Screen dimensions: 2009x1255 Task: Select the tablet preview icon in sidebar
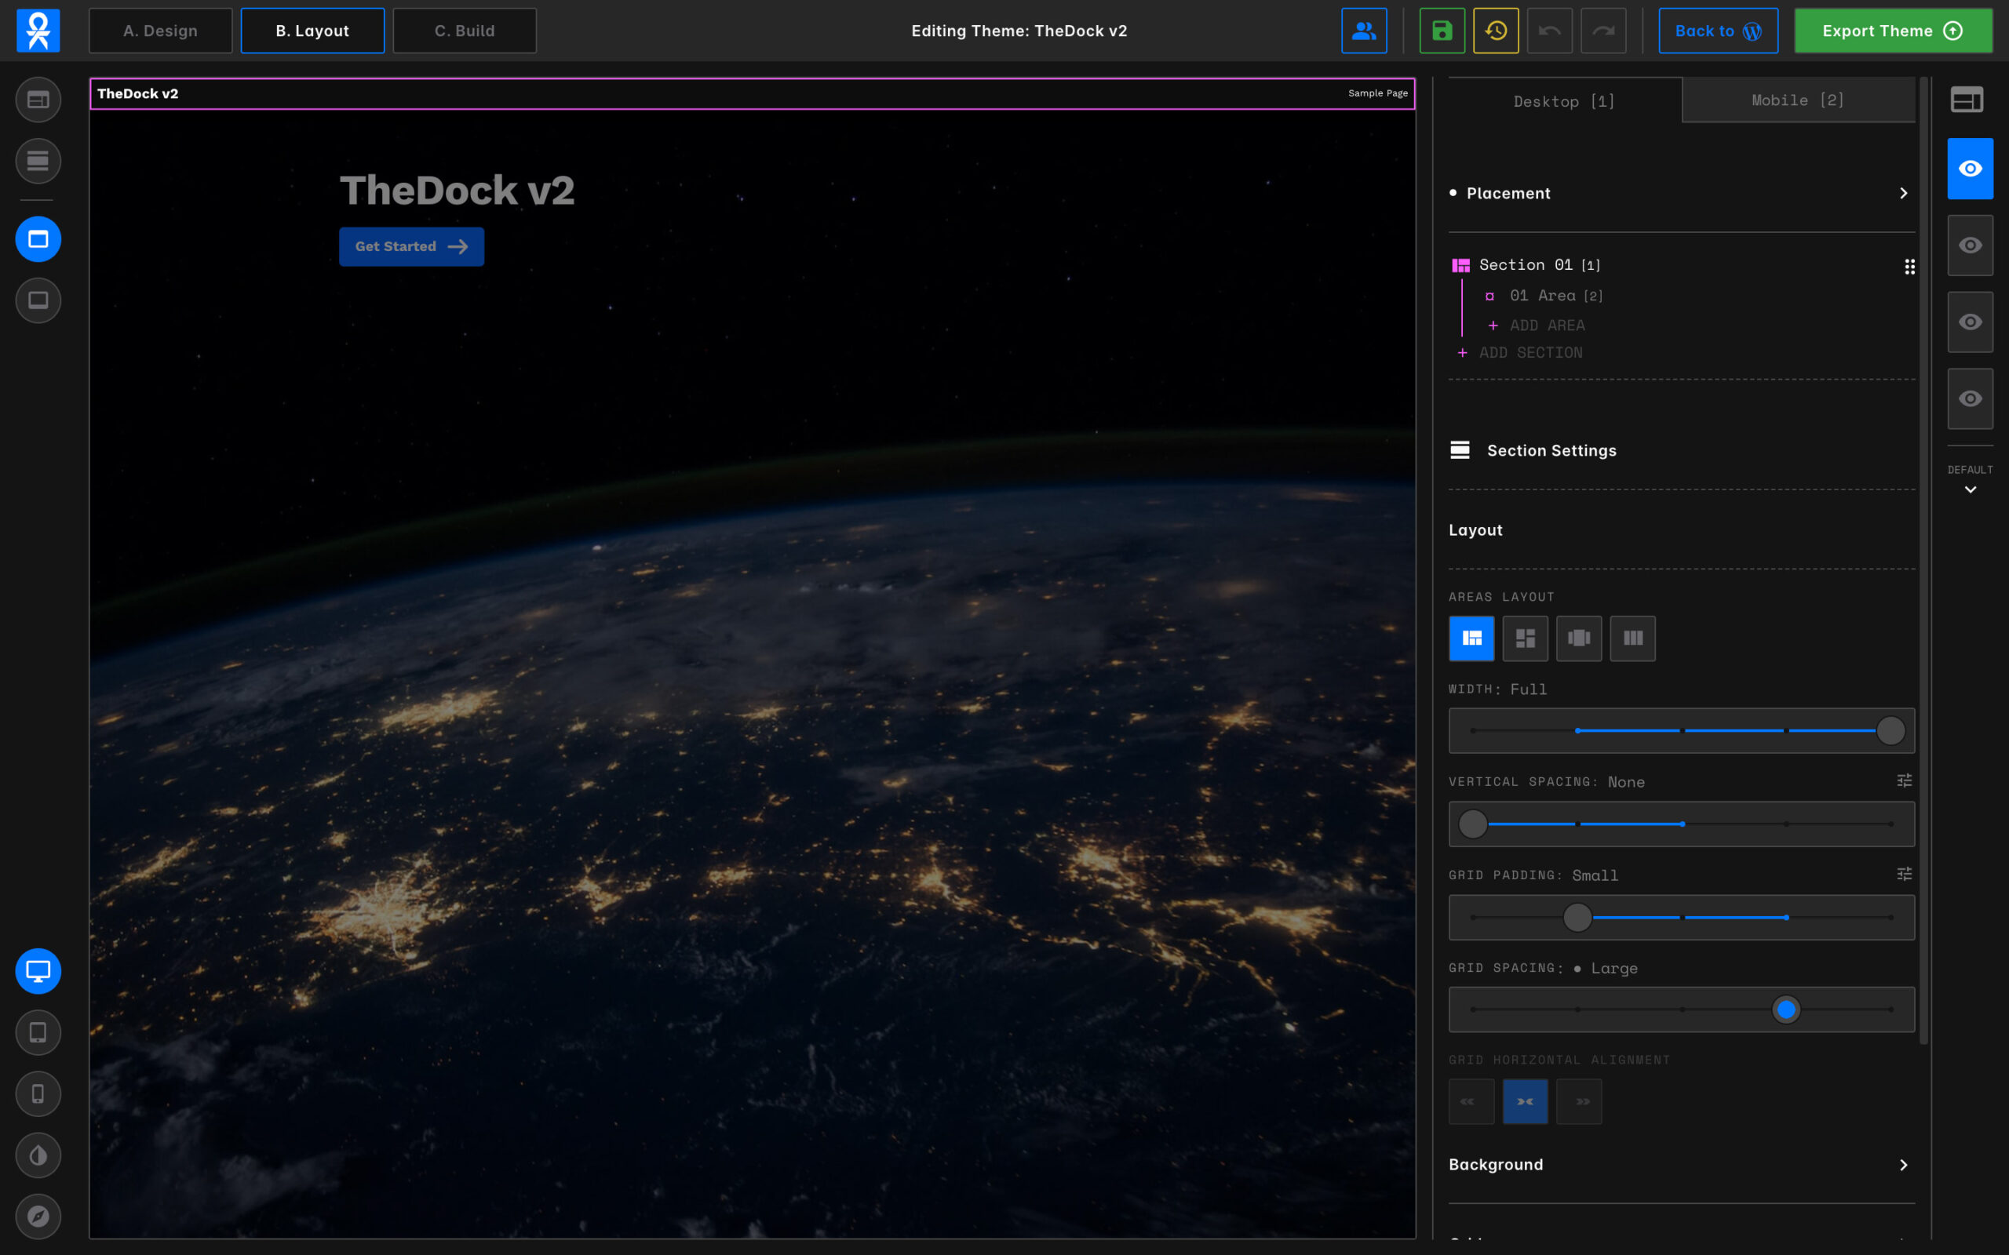[x=38, y=1032]
